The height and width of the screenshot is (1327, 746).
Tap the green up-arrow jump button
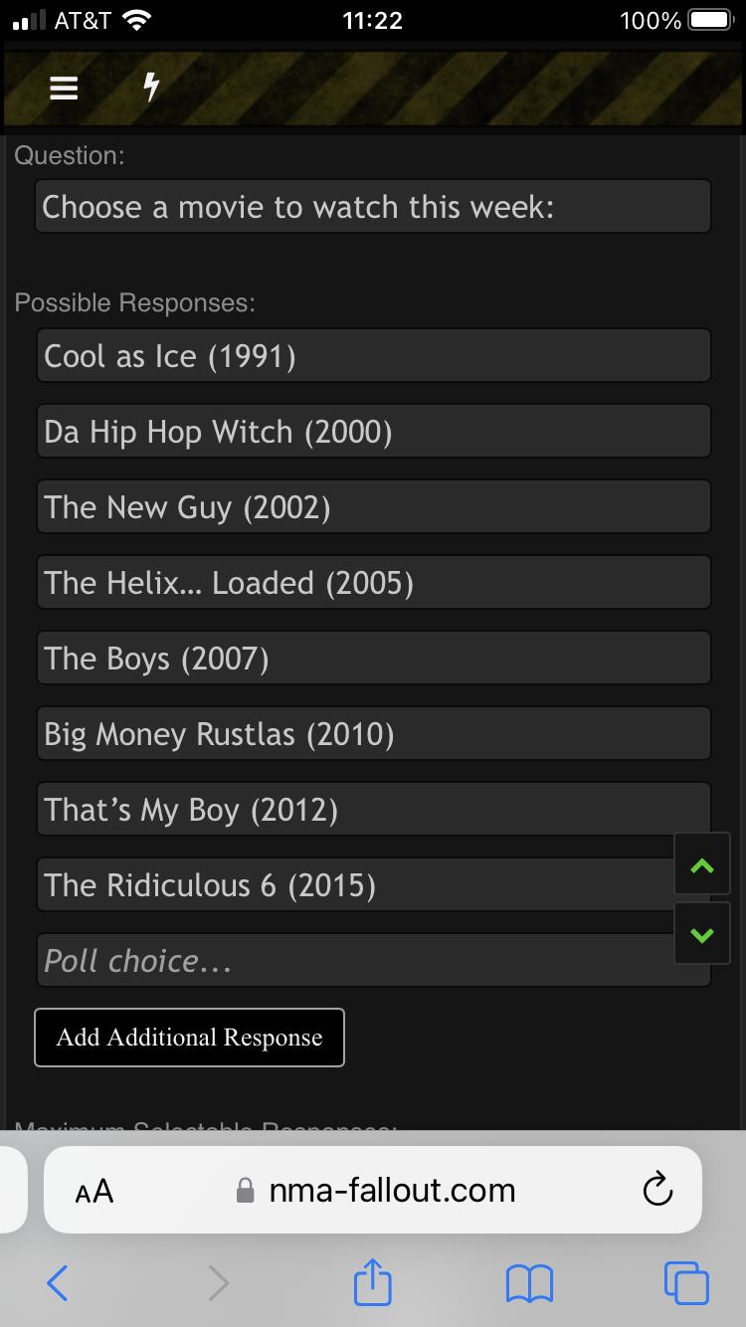tap(702, 865)
